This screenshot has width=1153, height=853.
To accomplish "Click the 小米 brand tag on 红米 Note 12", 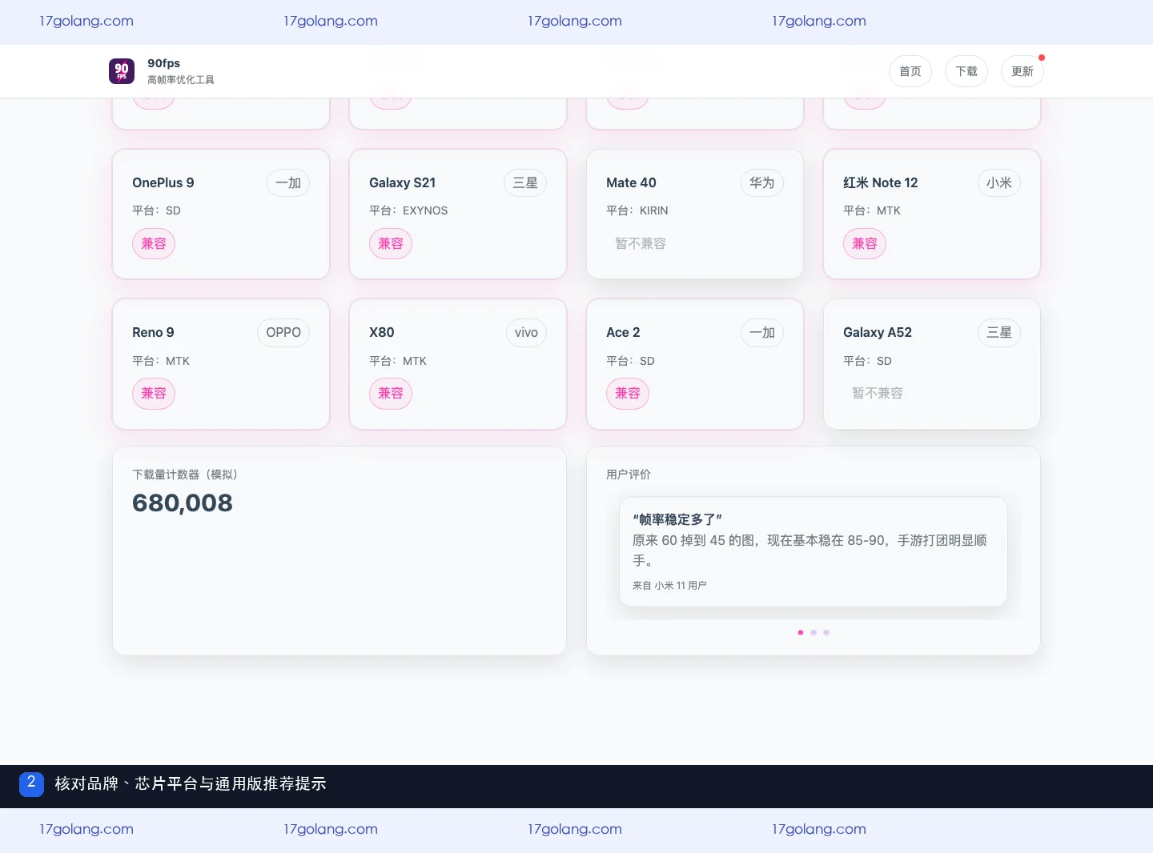I will (999, 182).
